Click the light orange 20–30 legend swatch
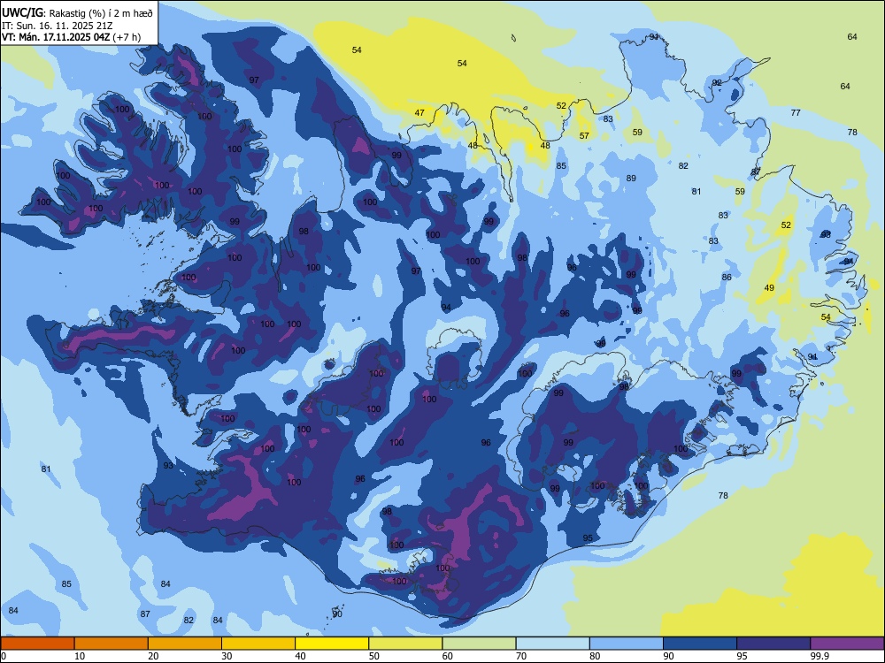 (x=185, y=644)
